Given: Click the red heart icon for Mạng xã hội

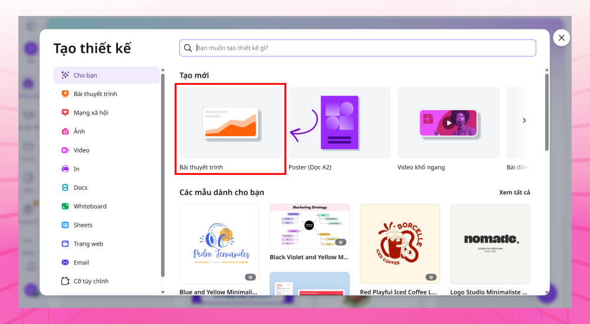Looking at the screenshot, I should (65, 113).
